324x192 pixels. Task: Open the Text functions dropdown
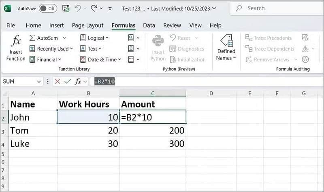click(x=91, y=49)
